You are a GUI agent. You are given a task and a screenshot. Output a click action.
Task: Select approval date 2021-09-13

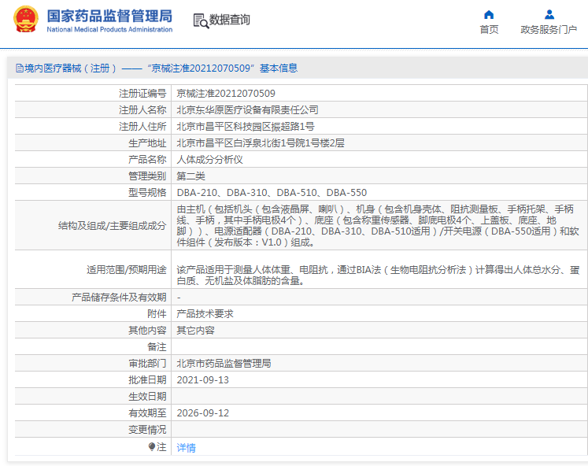point(202,379)
